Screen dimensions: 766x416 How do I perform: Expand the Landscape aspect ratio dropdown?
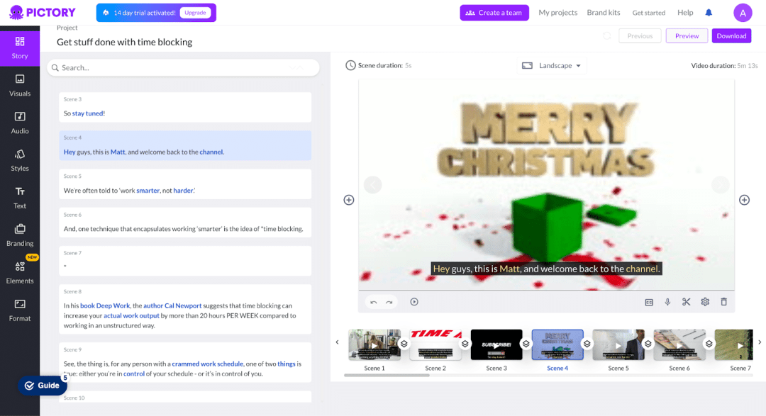[x=552, y=65]
